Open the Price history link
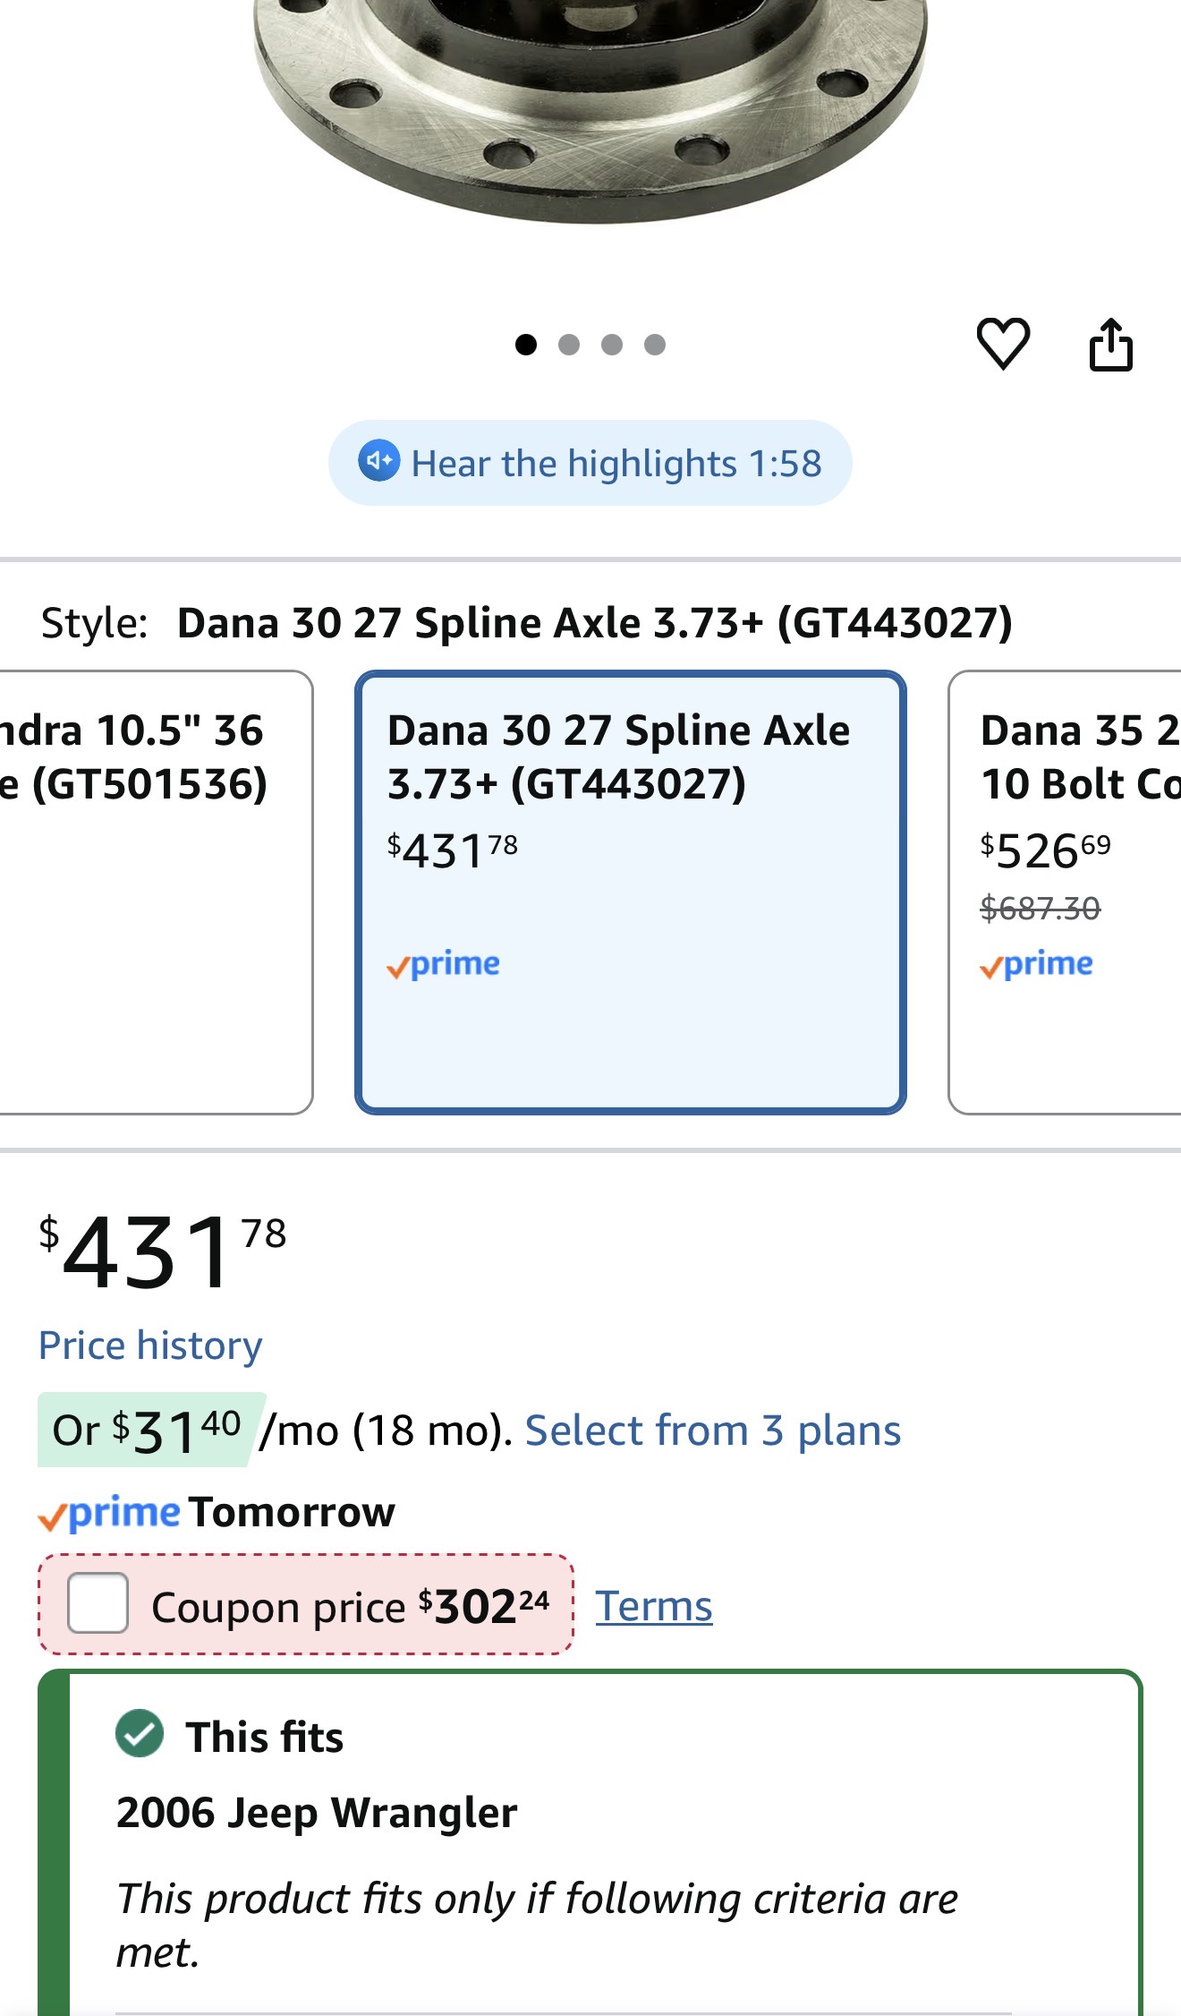This screenshot has height=2016, width=1181. tap(150, 1345)
